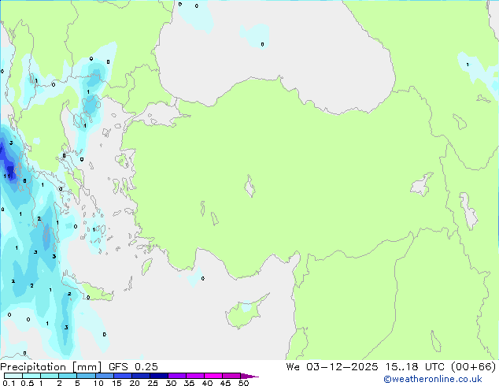Select the lightest 0.1–0.5 mm legend swatch
The image size is (499, 386).
pos(13,376)
